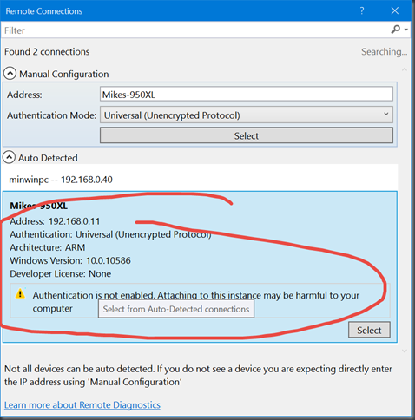Screen dimensions: 415x420
Task: Click Select for Mikes-950XL auto-detected device
Action: 369,330
